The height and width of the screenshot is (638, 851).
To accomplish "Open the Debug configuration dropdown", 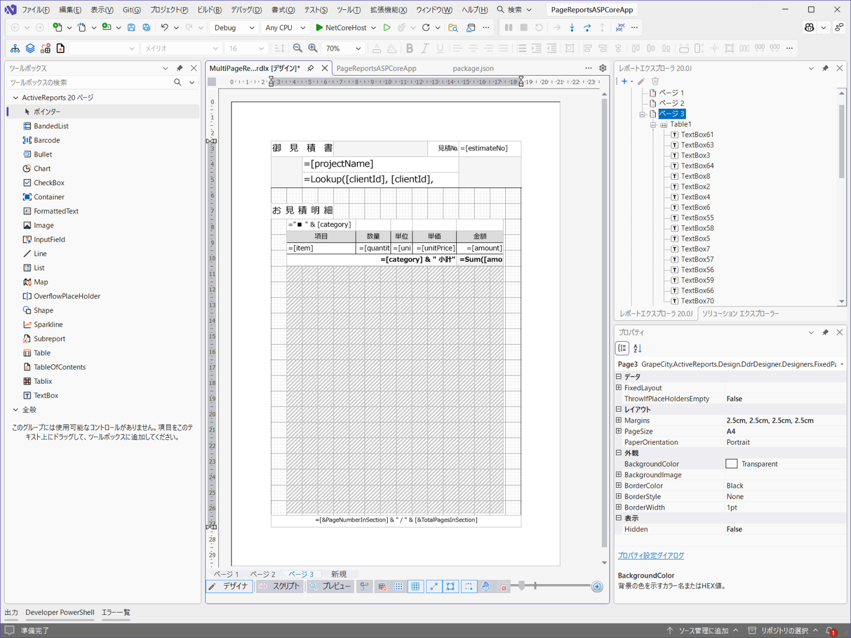I will (x=234, y=28).
